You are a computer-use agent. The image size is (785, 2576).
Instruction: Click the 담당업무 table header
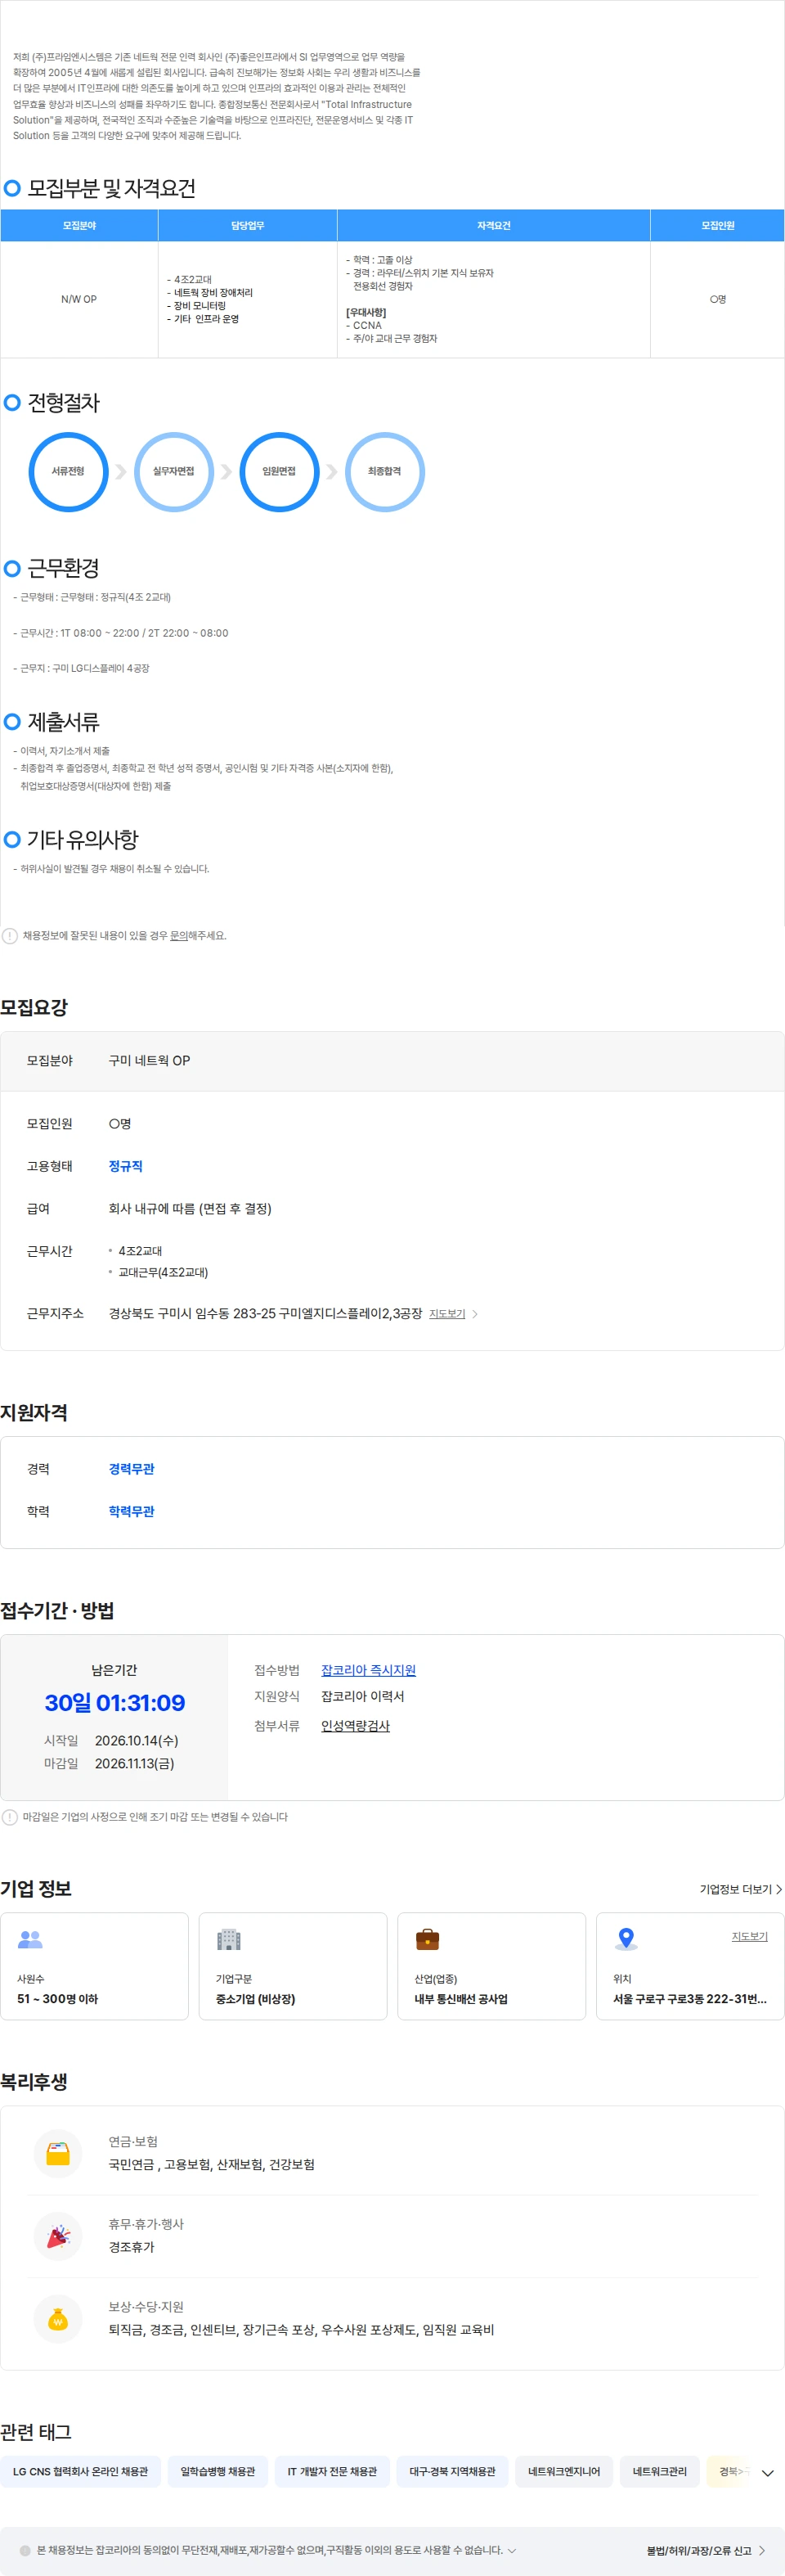point(248,225)
